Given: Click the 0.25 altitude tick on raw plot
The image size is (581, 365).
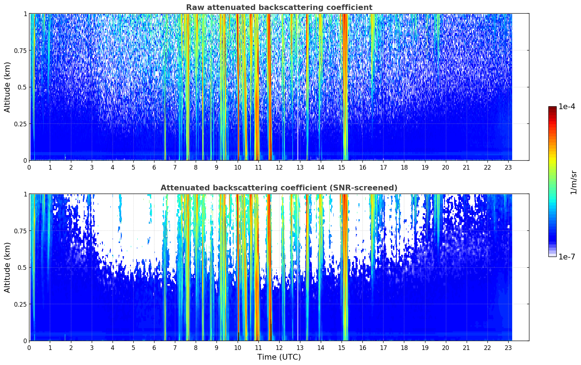Looking at the screenshot, I should point(21,124).
